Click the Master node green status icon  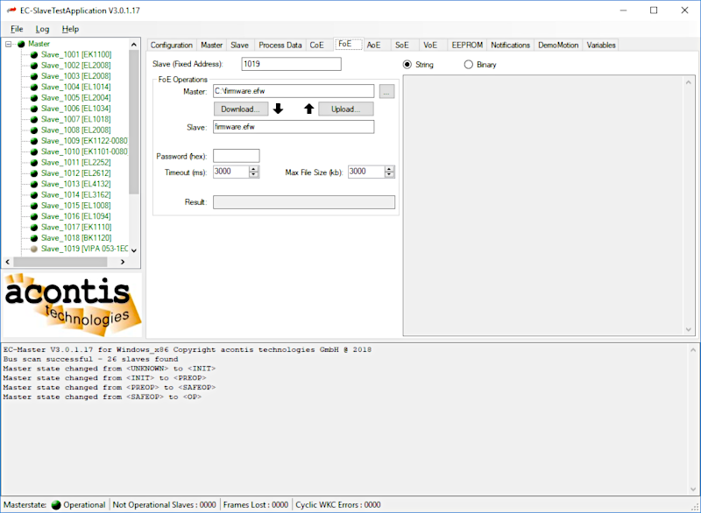[x=21, y=44]
